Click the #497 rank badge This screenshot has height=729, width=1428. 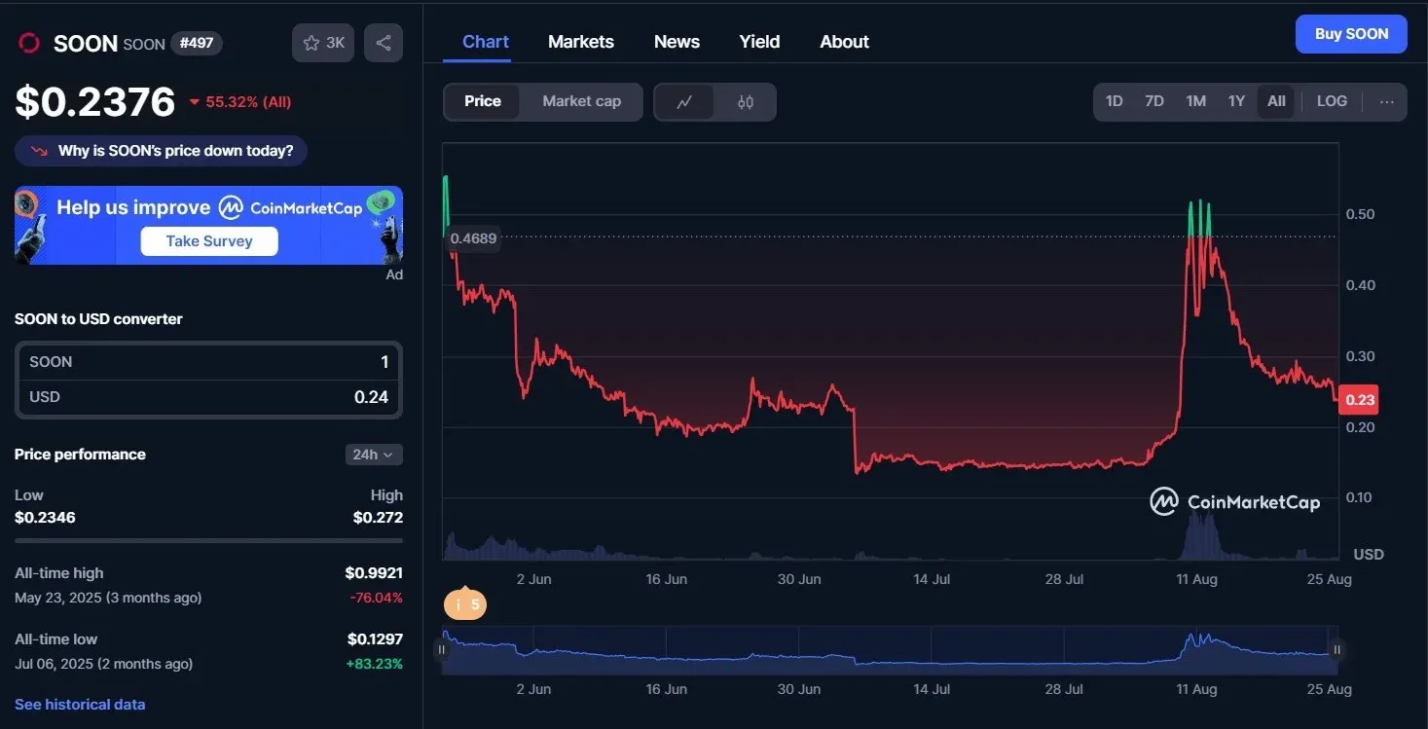pos(197,43)
